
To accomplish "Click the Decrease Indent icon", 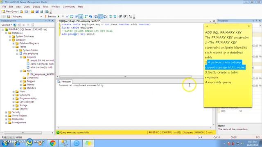I will point(120,16).
